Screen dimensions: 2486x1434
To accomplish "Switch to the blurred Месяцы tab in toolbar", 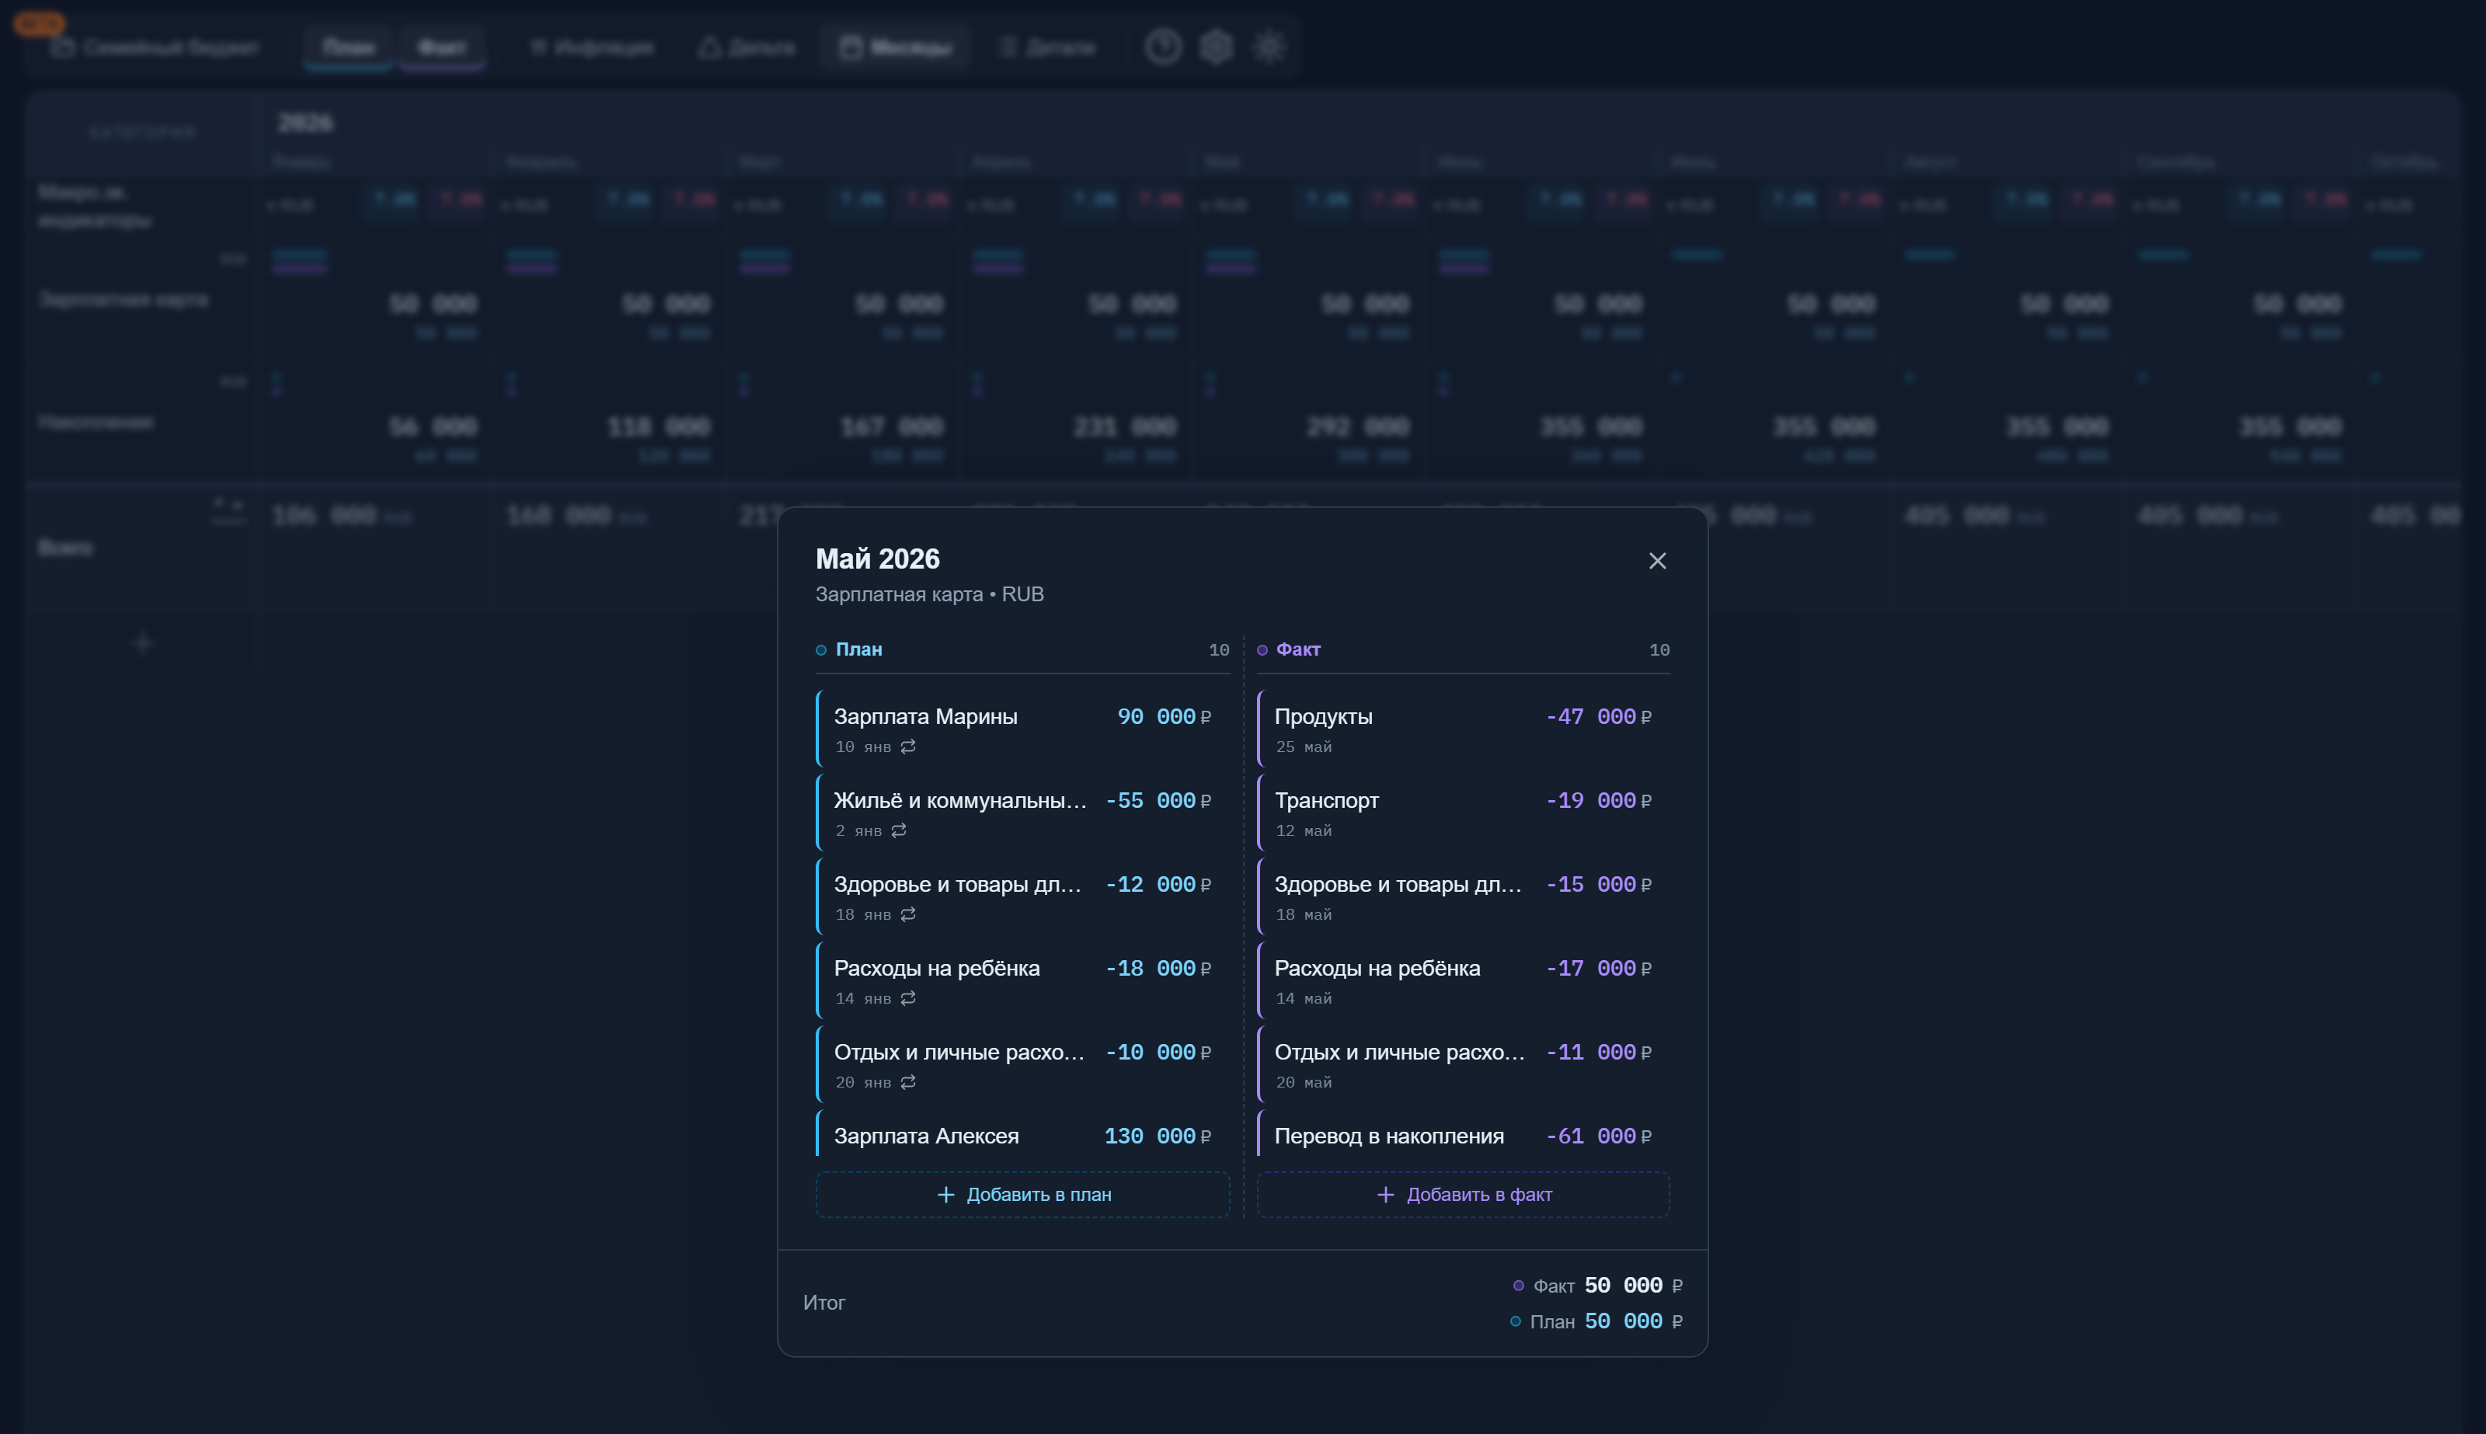I will 895,47.
